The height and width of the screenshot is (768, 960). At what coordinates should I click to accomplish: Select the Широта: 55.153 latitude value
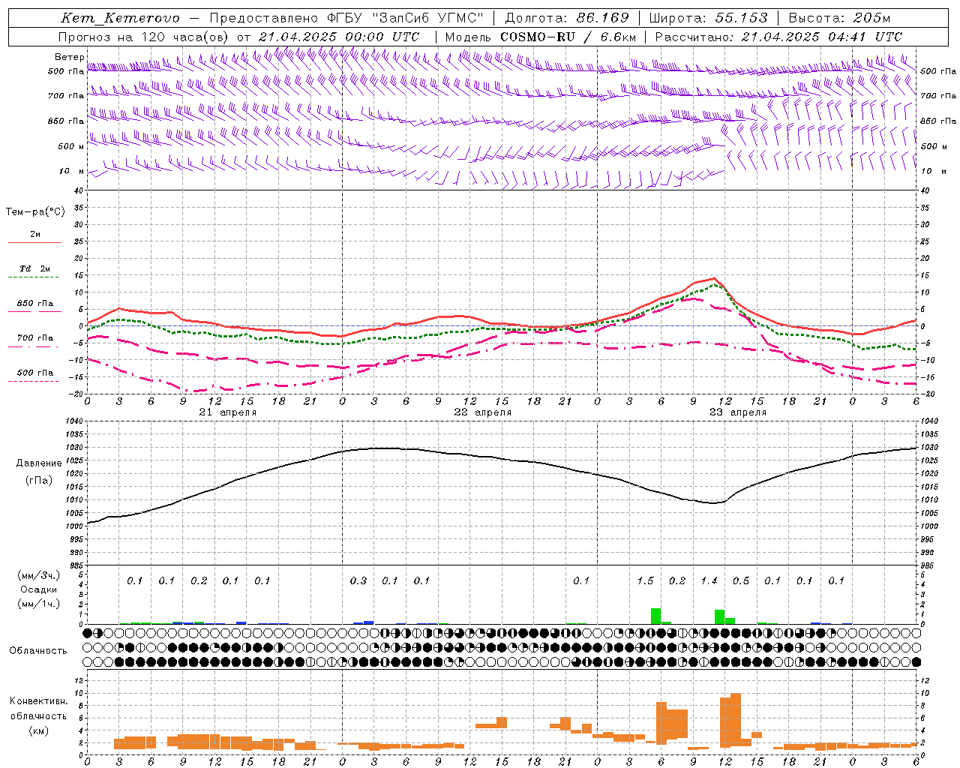(x=708, y=18)
